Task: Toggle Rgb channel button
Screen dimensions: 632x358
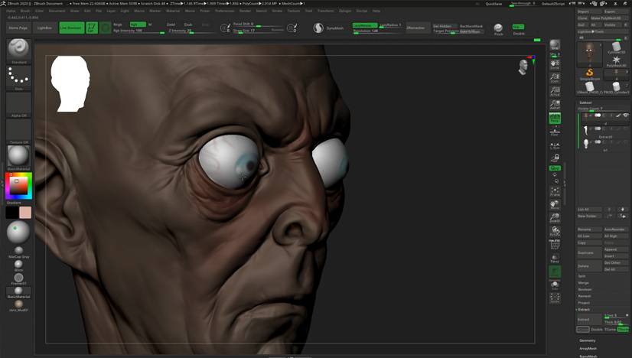Action: point(138,24)
